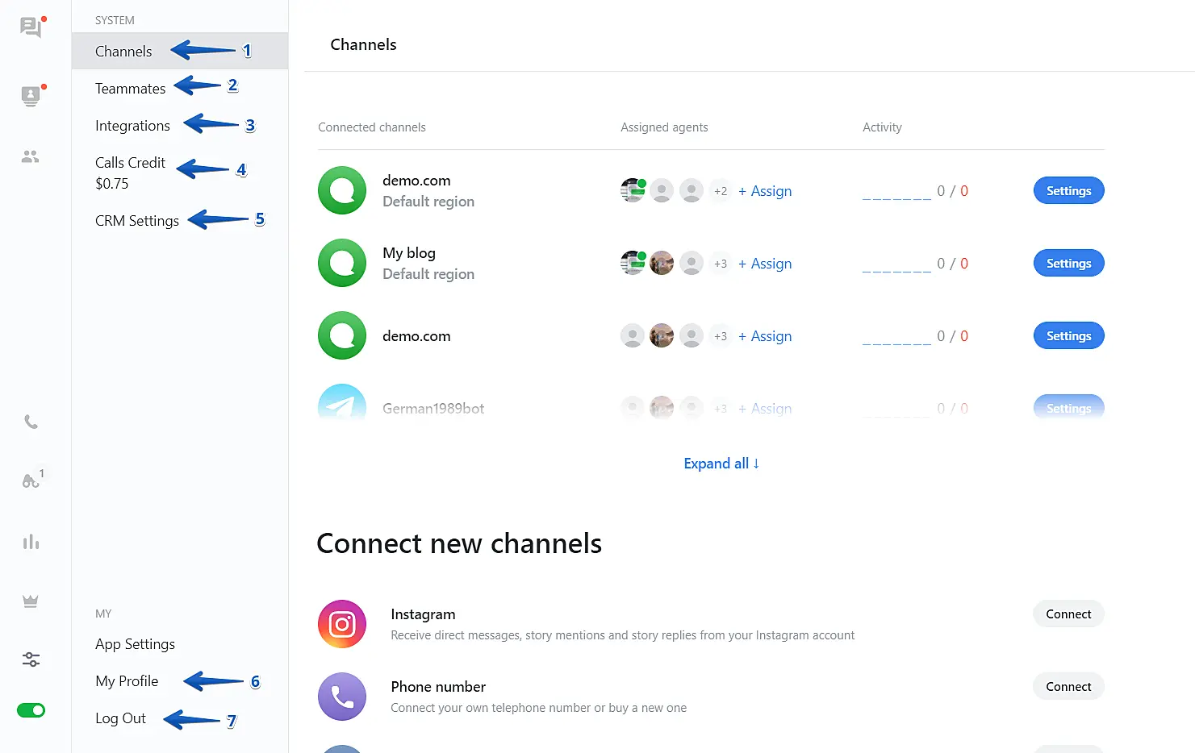
Task: Open CRM Settings section
Action: (137, 221)
